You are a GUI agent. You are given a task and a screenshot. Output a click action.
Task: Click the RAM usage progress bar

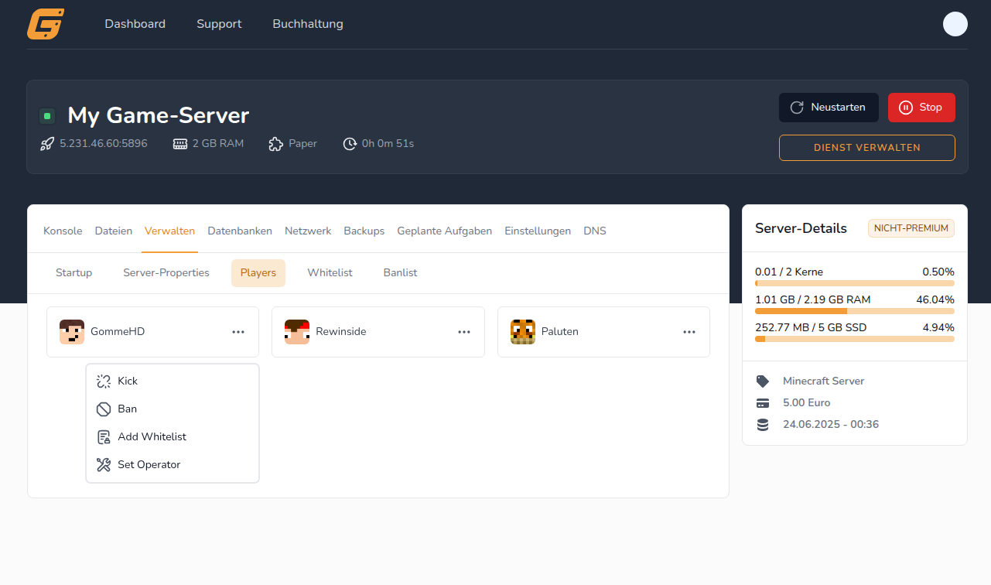tap(854, 310)
